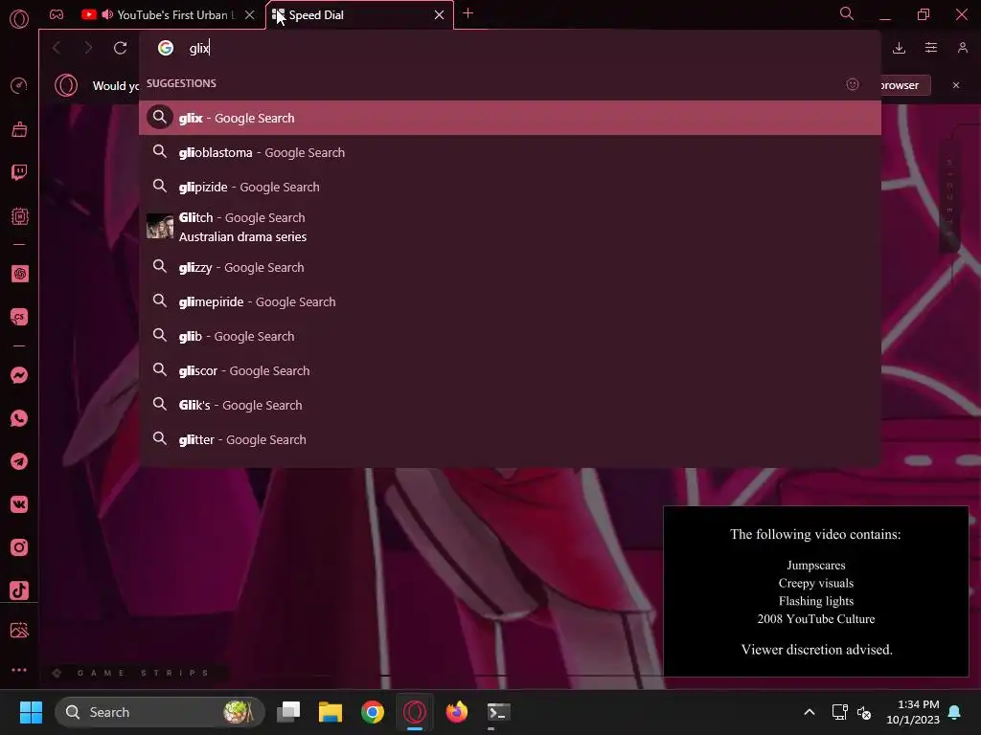Click the set as default browser button
This screenshot has height=735, width=981.
click(905, 85)
